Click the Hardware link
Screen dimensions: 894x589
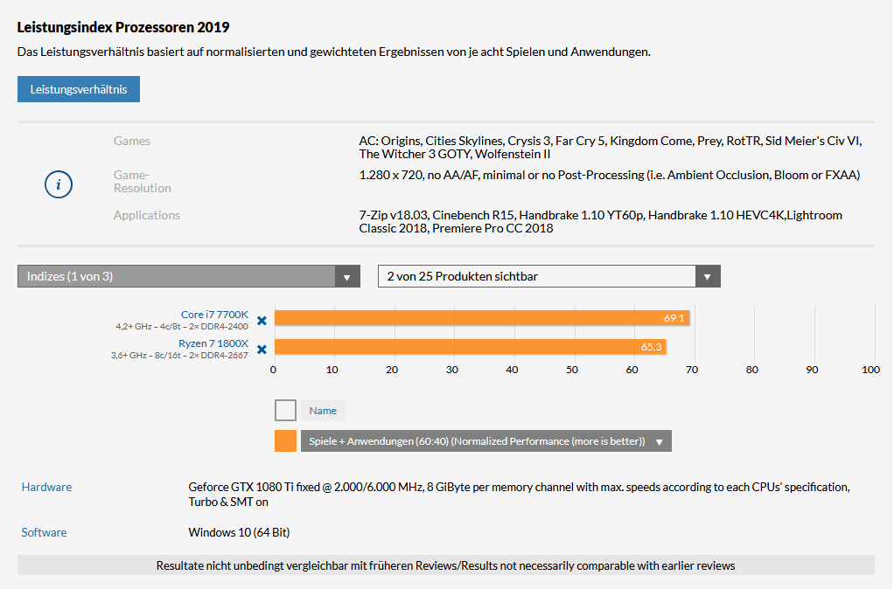click(x=46, y=487)
